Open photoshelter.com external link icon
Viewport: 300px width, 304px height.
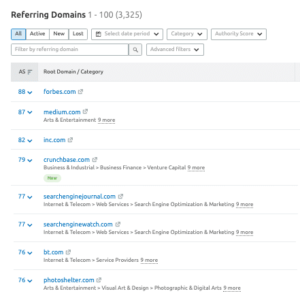pyautogui.click(x=99, y=280)
